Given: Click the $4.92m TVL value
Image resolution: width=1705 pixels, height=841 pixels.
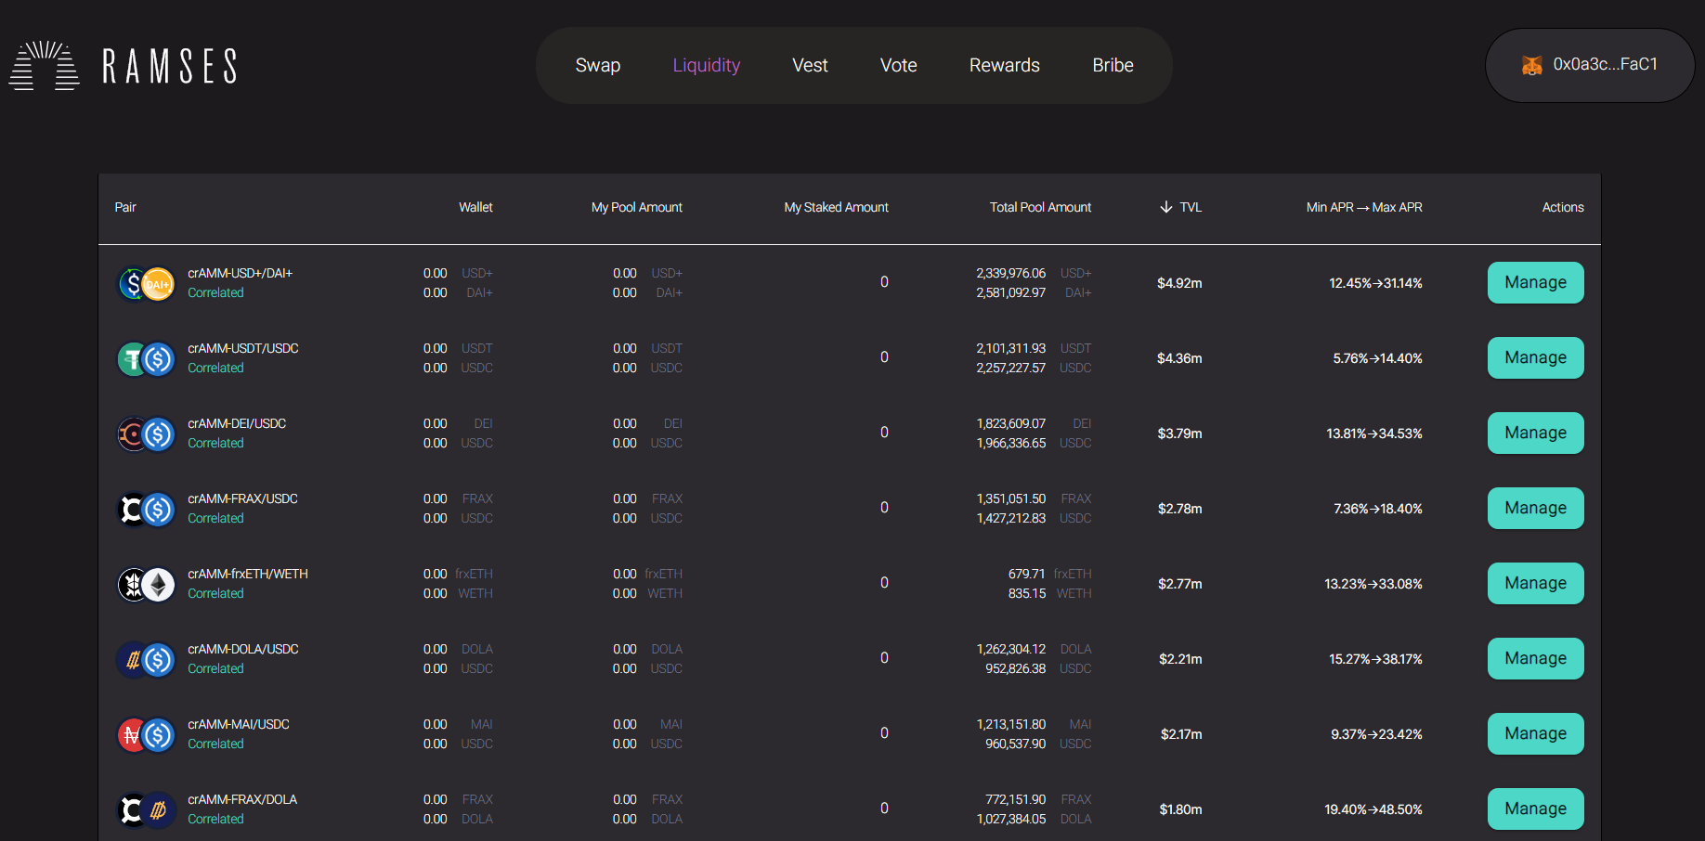Looking at the screenshot, I should (x=1179, y=283).
